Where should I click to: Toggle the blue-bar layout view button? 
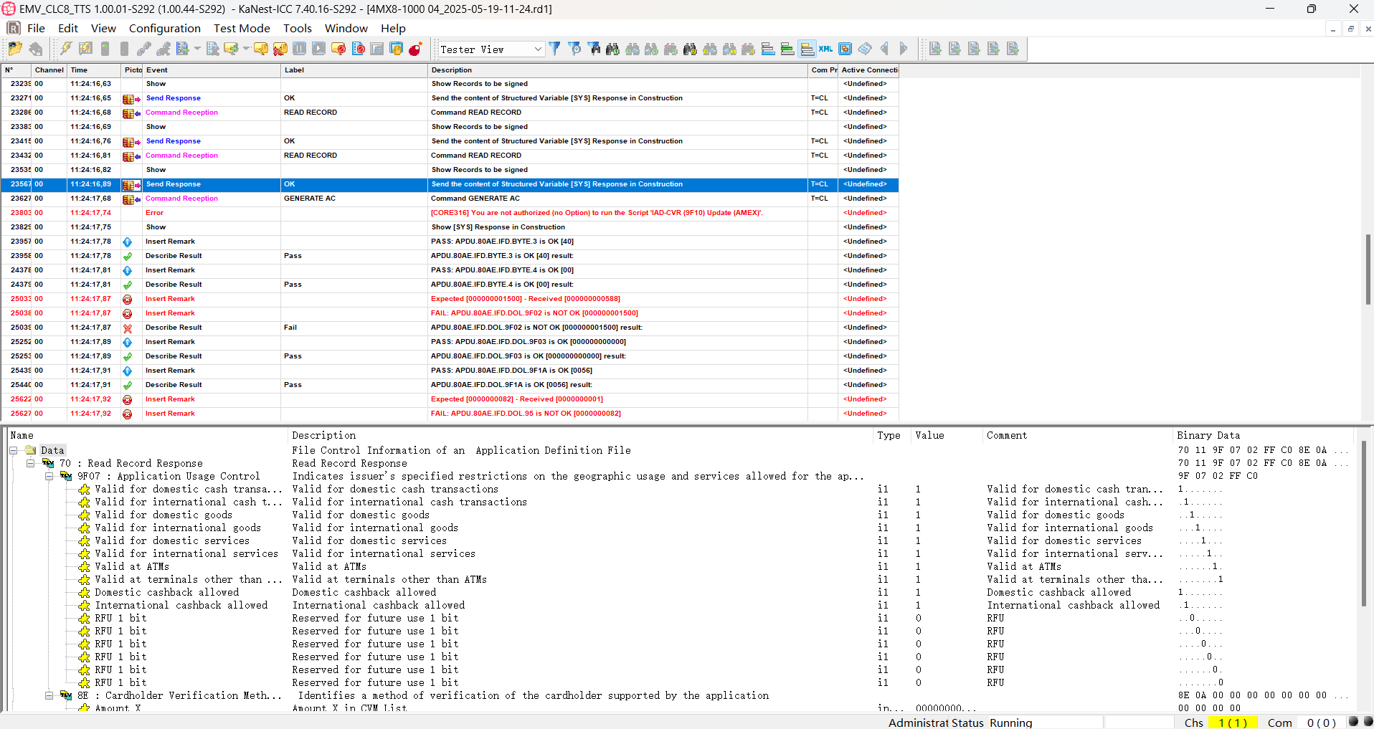768,49
